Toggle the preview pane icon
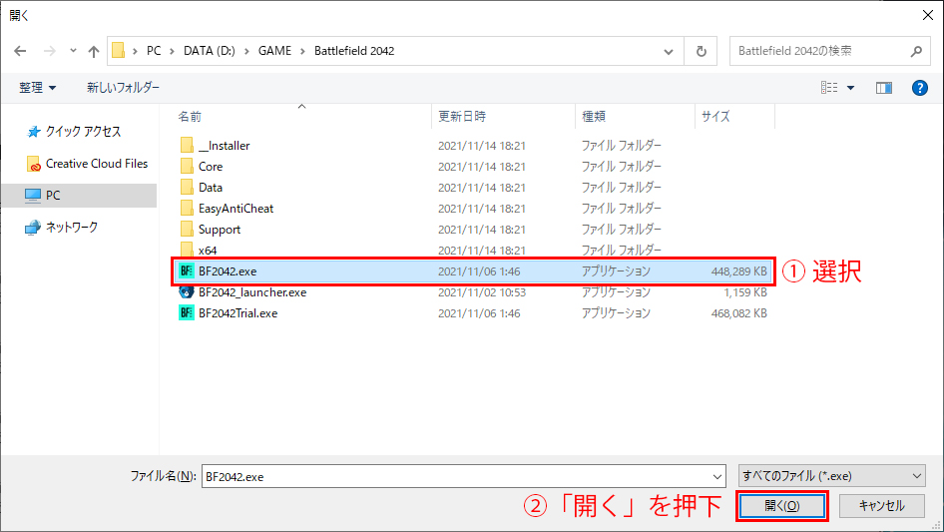Image resolution: width=944 pixels, height=532 pixels. pyautogui.click(x=884, y=88)
